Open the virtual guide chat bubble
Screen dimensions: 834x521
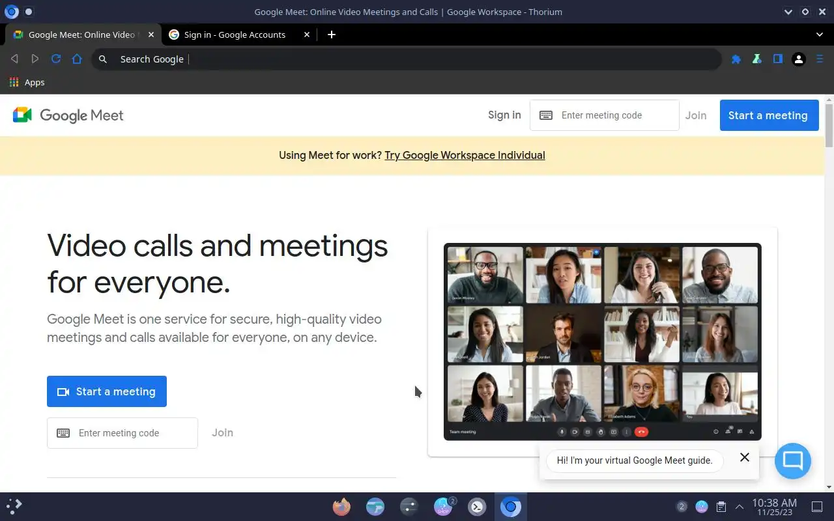pos(793,461)
